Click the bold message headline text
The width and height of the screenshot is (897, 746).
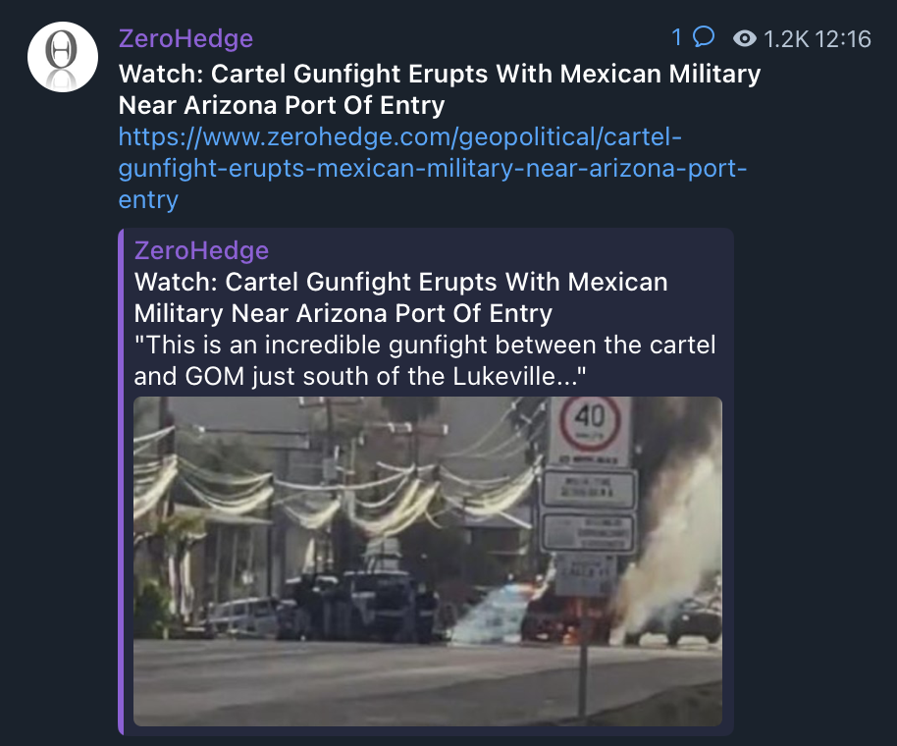click(x=440, y=89)
